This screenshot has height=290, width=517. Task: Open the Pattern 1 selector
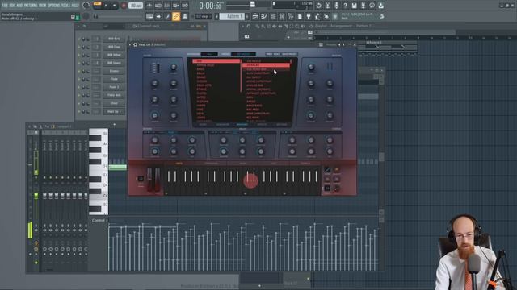click(x=232, y=16)
